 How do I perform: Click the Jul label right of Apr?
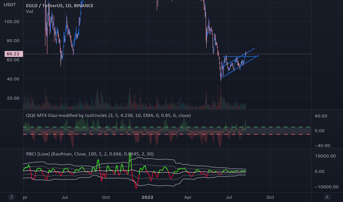tap(229, 197)
